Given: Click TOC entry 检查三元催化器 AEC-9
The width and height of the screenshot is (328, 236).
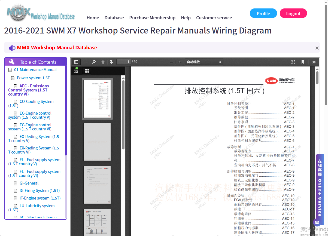Looking at the screenshot, I should (x=264, y=180).
